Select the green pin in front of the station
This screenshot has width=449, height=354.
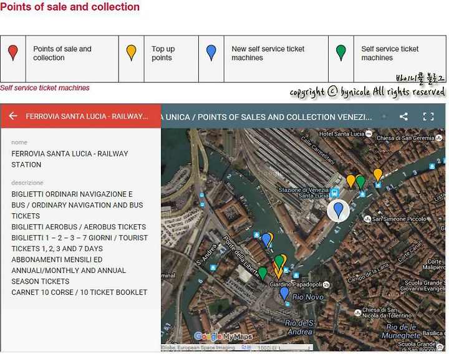click(x=361, y=183)
